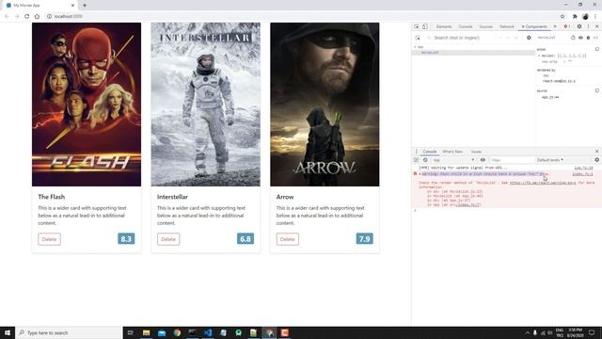Open the fb.me react warning keys link
The image size is (602, 339).
tap(543, 183)
